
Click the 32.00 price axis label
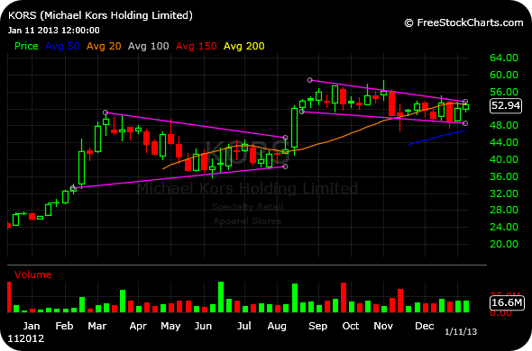[504, 193]
